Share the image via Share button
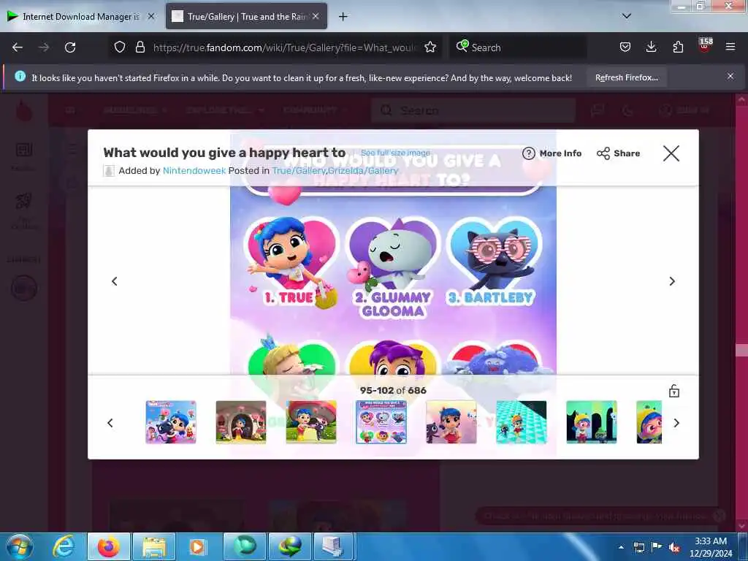This screenshot has height=561, width=748. (x=618, y=153)
